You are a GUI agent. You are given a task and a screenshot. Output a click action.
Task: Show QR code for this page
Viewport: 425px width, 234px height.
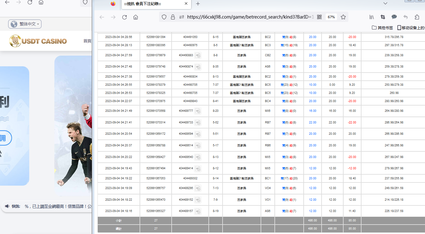319,17
